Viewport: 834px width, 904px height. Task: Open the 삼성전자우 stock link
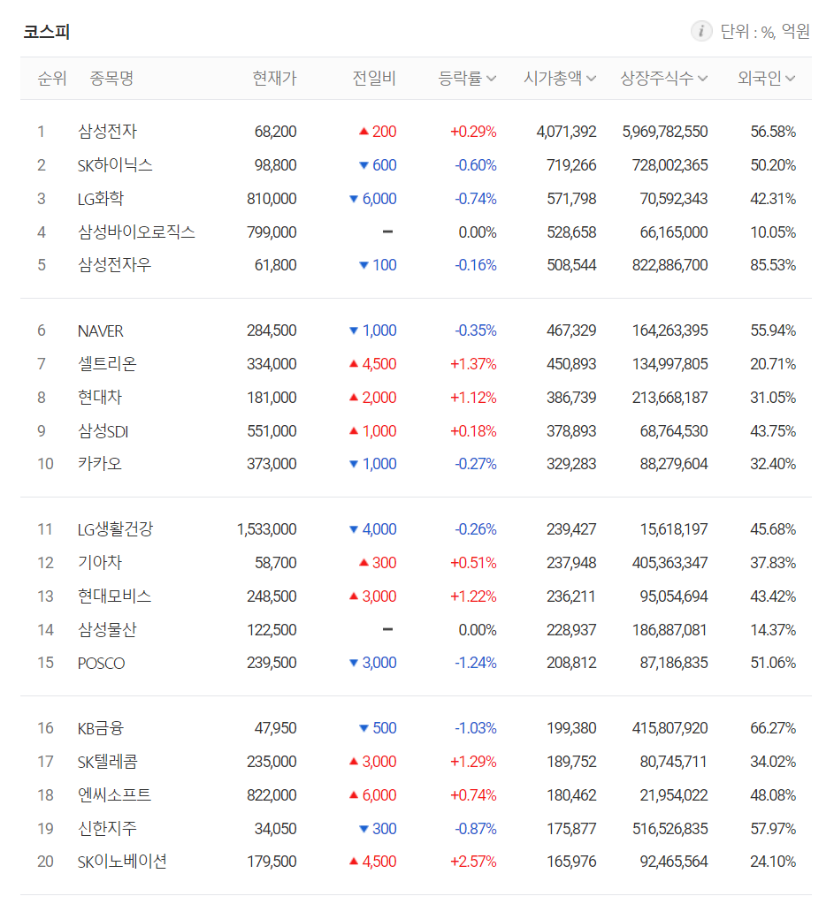[114, 265]
